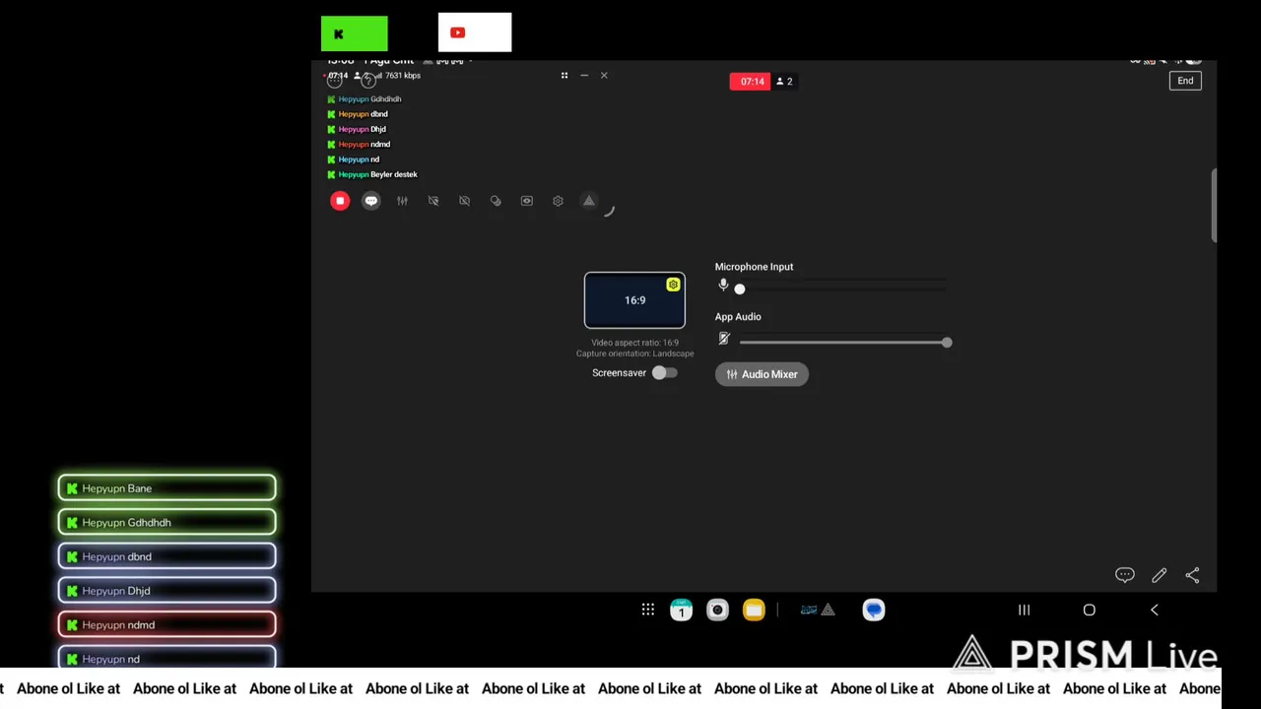Click glowing chat box 'Hepyupn Bane'

(x=167, y=488)
